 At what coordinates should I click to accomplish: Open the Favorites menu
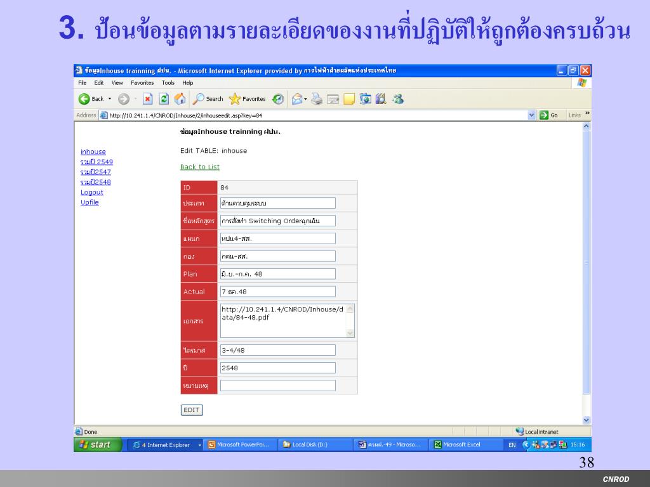[x=142, y=83]
